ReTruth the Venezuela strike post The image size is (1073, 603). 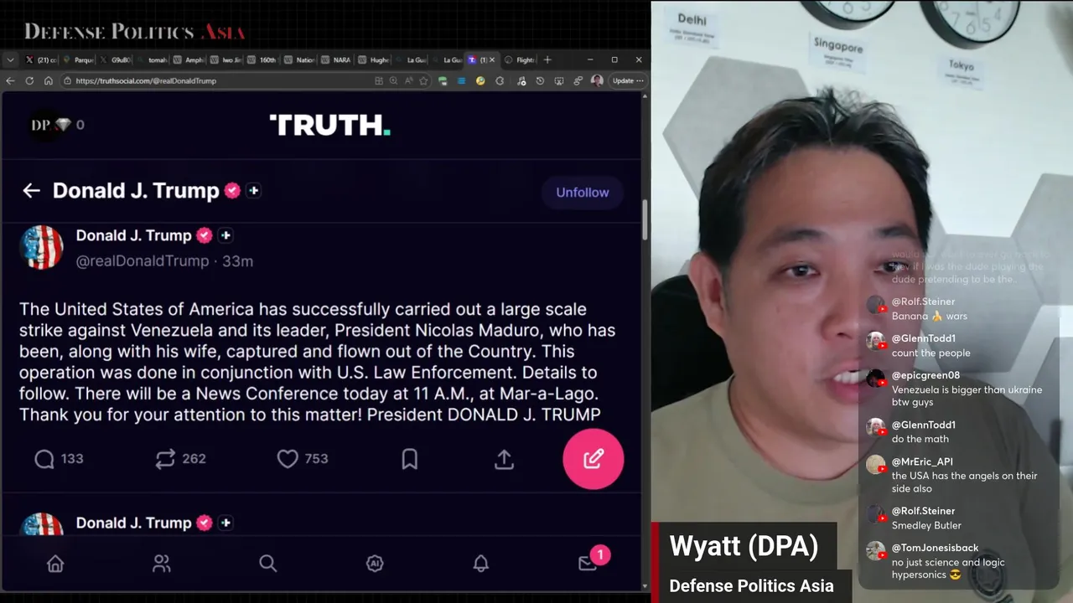(x=165, y=459)
